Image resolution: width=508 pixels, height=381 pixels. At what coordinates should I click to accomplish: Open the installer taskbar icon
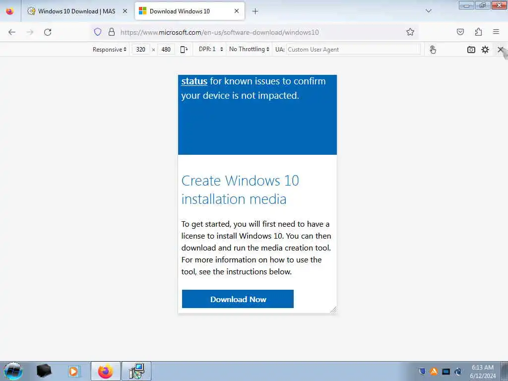click(x=136, y=371)
